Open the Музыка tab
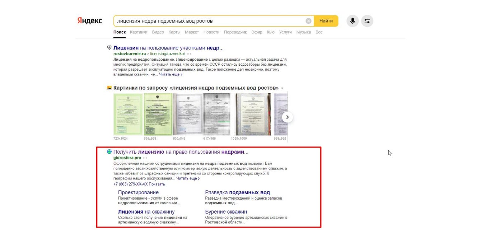The height and width of the screenshot is (242, 481). click(304, 32)
